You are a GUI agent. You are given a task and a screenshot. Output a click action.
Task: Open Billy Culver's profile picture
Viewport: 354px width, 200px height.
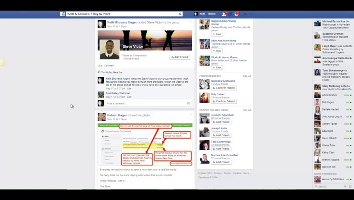coord(204,98)
